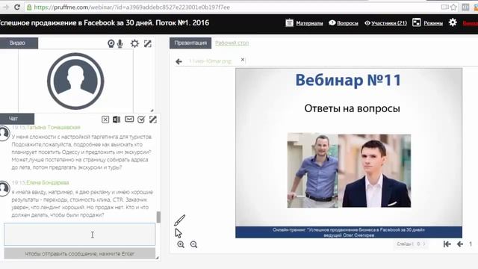This screenshot has width=478, height=269.
Task: Click the Материалы clipboard icon
Action: [289, 22]
